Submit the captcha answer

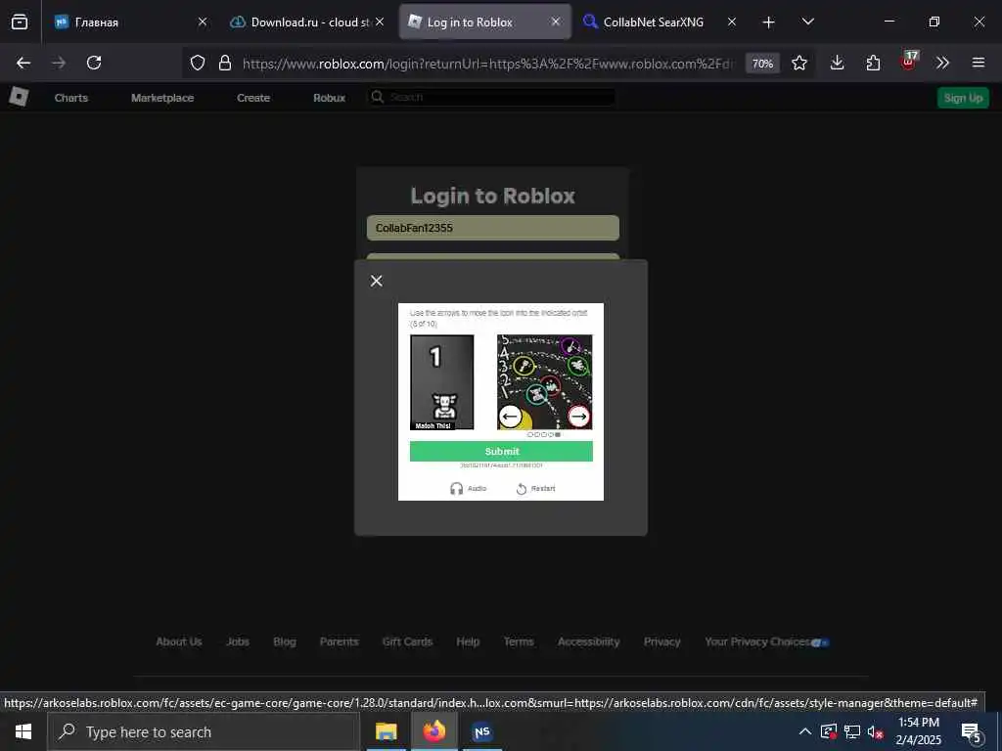(501, 451)
